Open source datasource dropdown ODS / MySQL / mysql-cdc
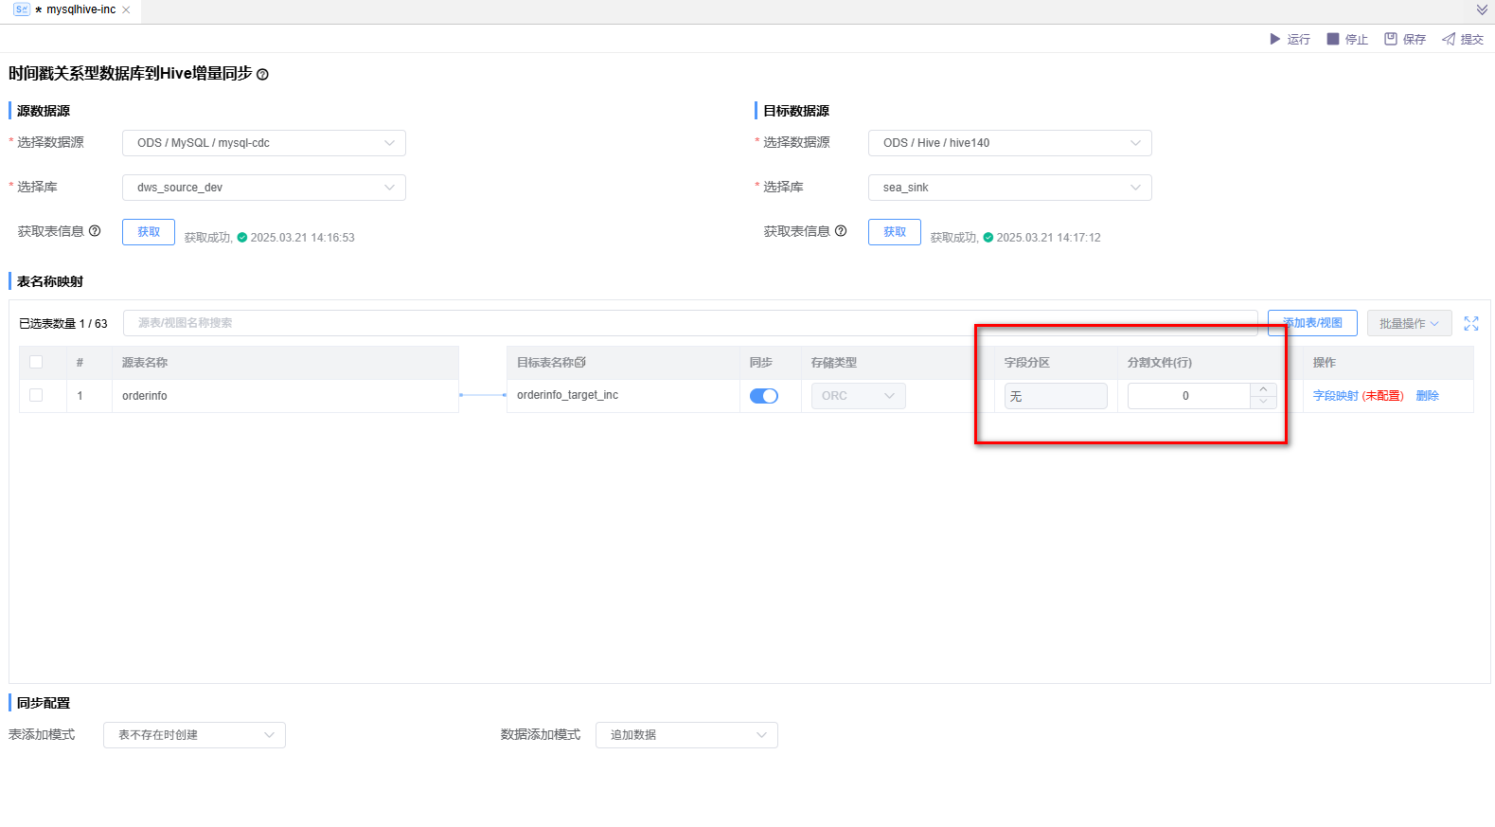Image resolution: width=1495 pixels, height=827 pixels. [x=263, y=143]
